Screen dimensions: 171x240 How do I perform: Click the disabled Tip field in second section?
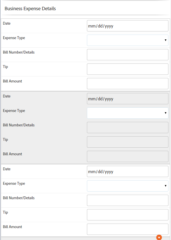[127, 142]
